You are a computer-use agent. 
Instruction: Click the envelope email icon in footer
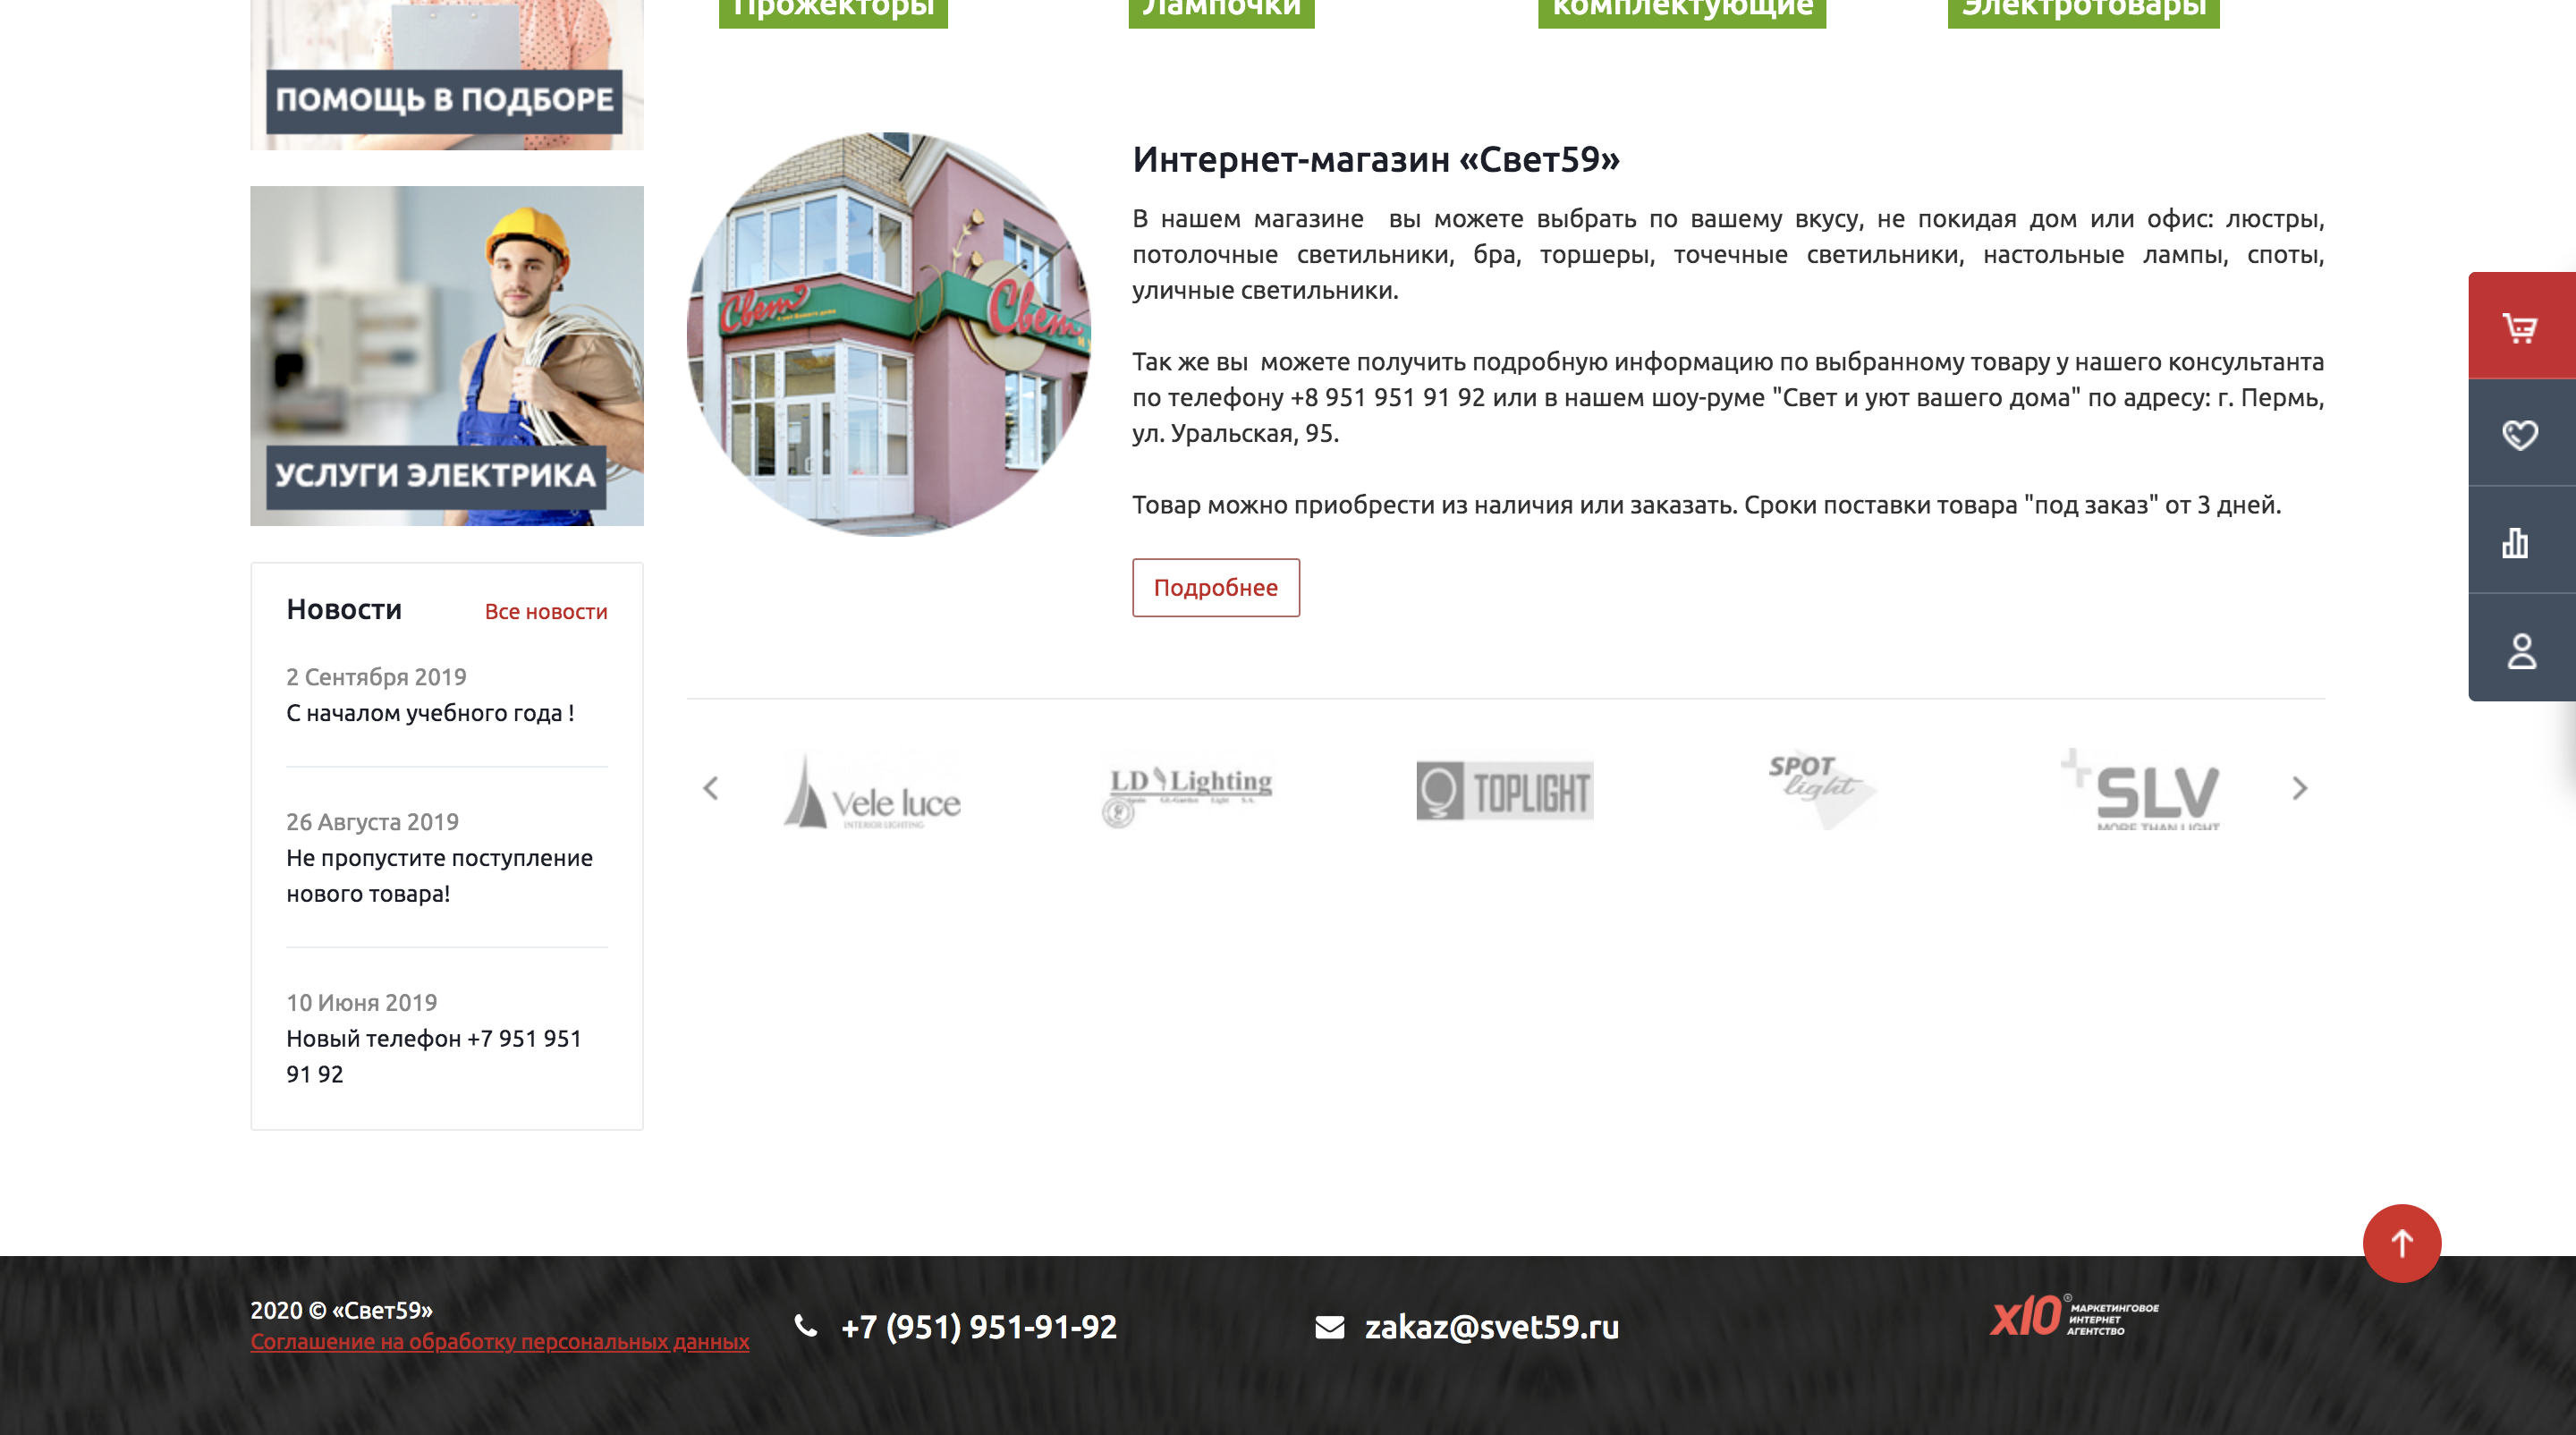[1329, 1327]
